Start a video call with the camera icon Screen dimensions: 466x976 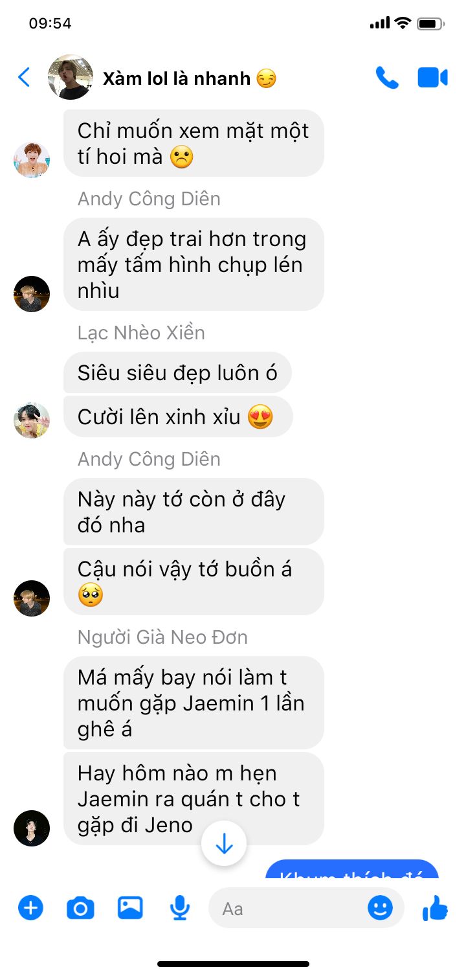tap(432, 78)
